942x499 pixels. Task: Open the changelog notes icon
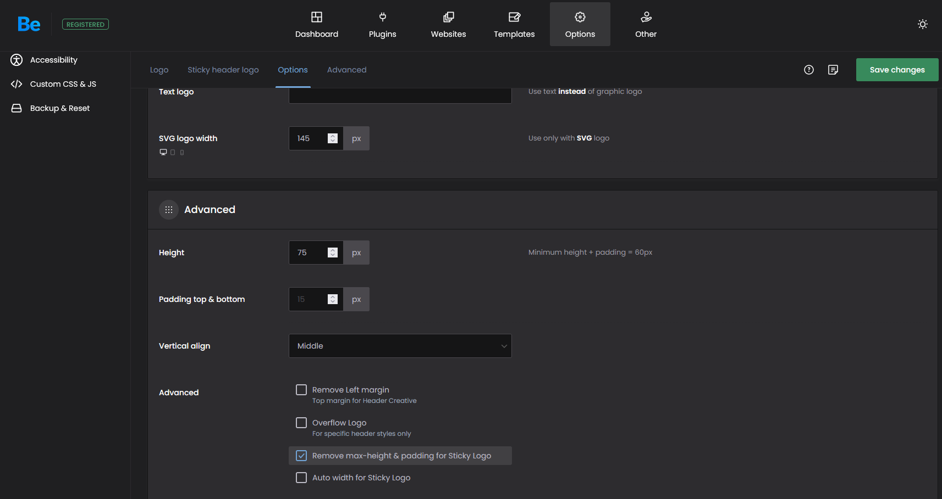[x=833, y=70]
